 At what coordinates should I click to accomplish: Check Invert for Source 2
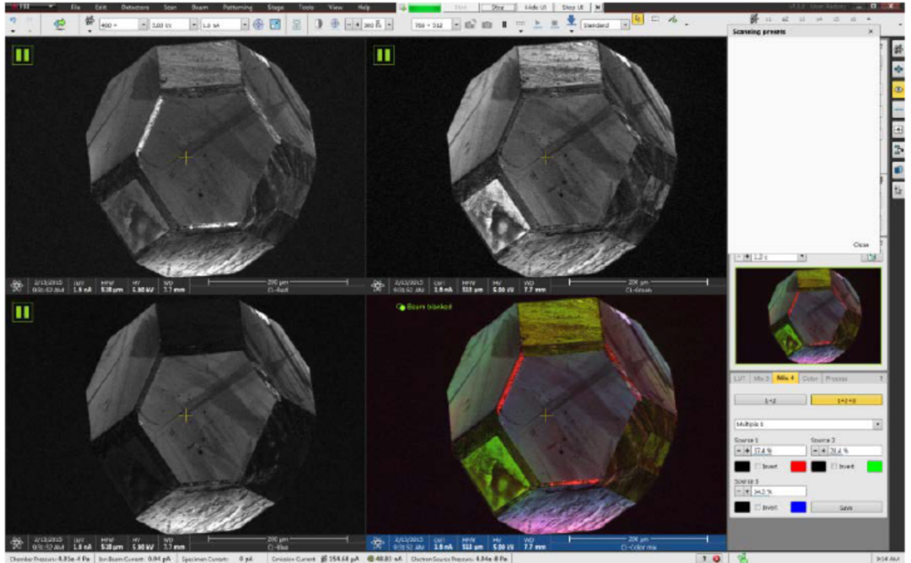(834, 467)
